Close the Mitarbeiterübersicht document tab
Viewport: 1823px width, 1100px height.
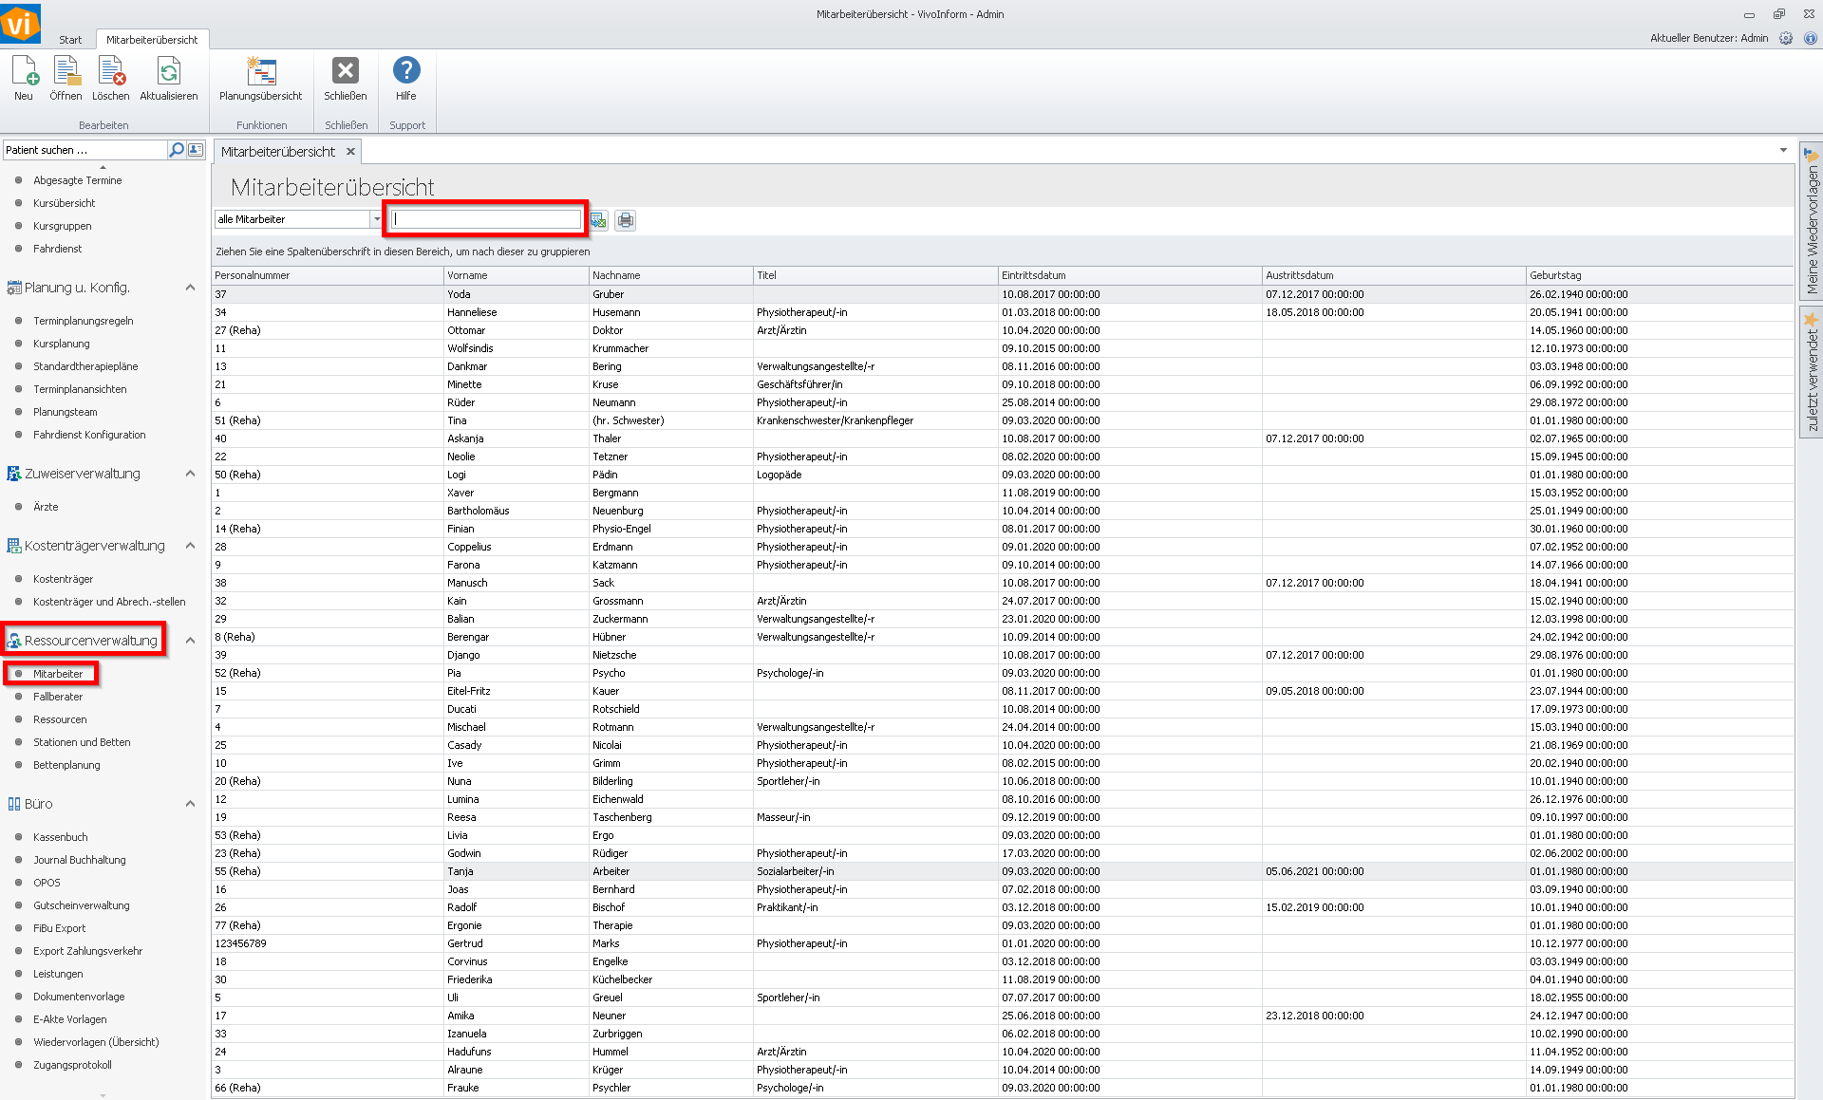pos(350,152)
